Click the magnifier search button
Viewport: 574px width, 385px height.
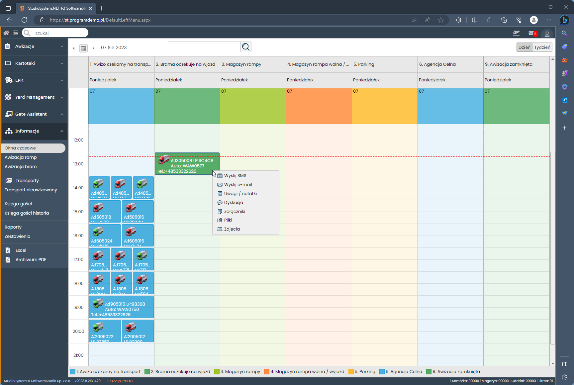[246, 47]
